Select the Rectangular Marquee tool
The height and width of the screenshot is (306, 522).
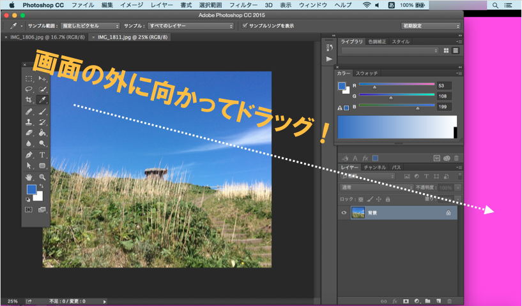point(29,79)
